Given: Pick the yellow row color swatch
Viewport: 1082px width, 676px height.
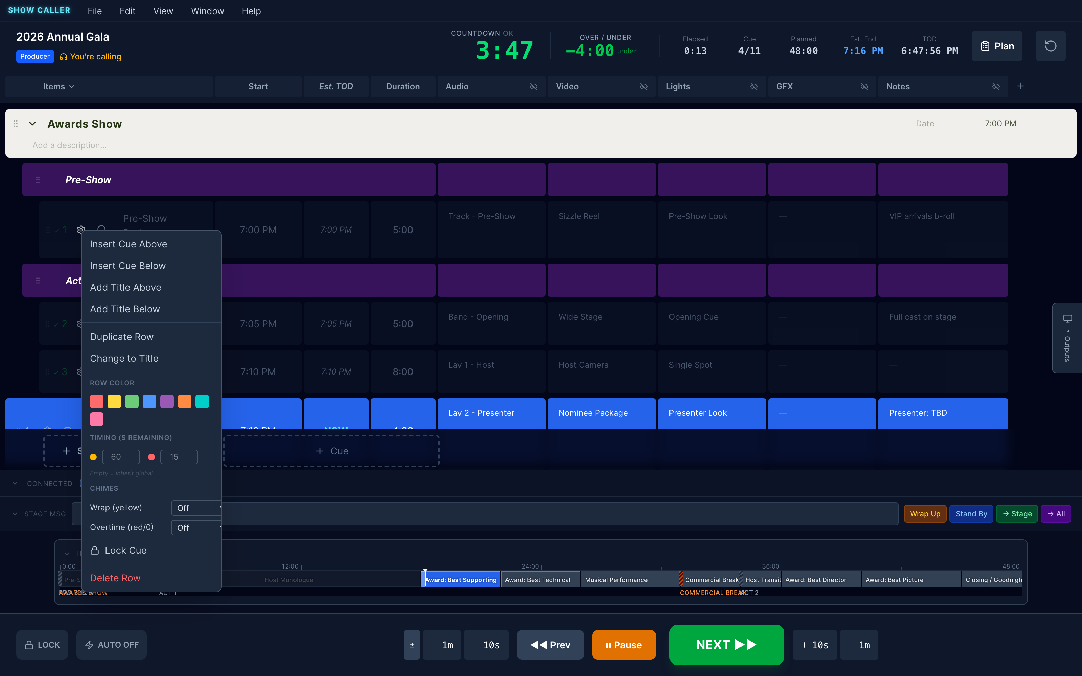Looking at the screenshot, I should pos(114,402).
